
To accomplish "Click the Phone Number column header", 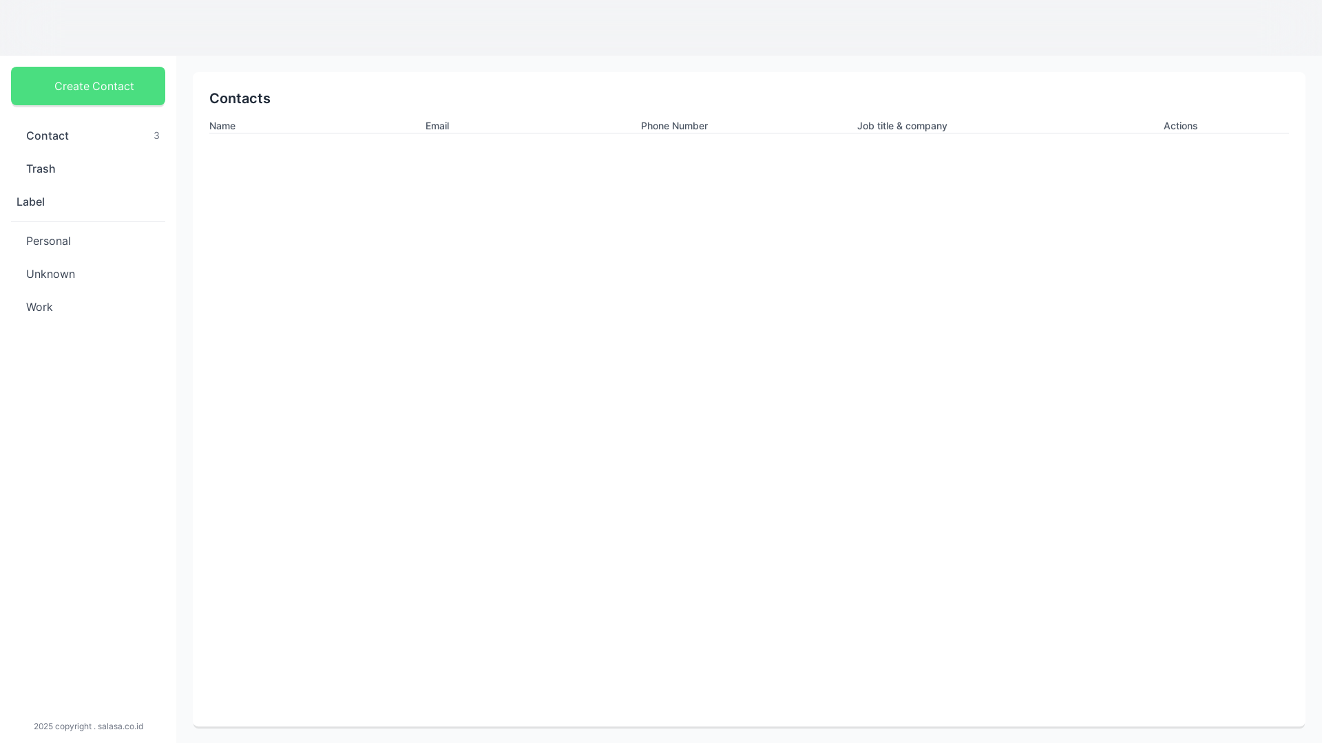I will click(674, 126).
